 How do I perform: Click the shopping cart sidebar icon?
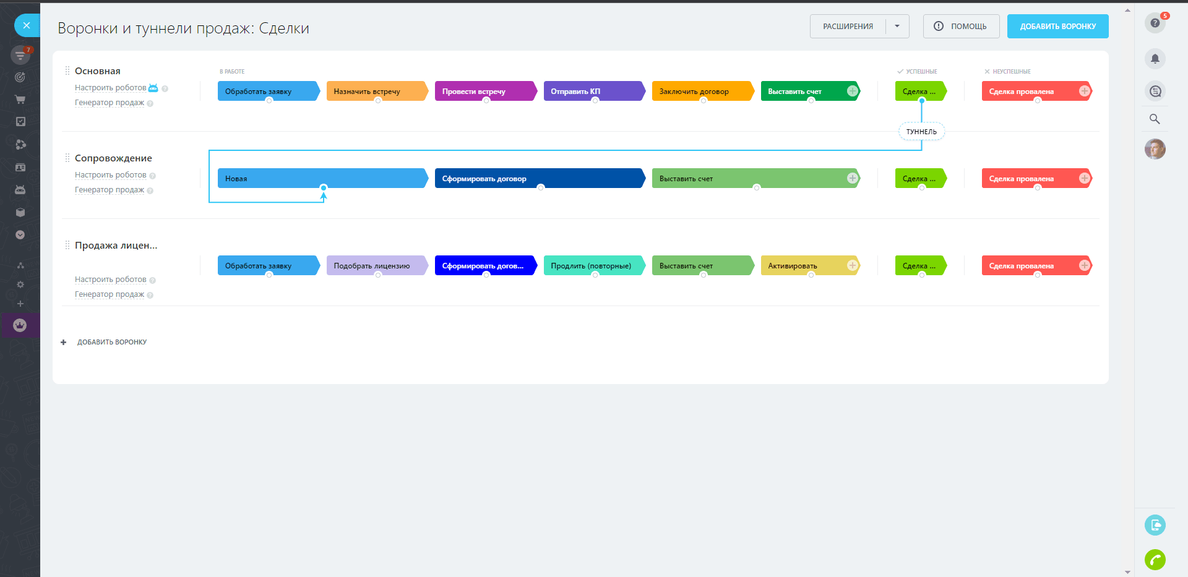[x=20, y=100]
